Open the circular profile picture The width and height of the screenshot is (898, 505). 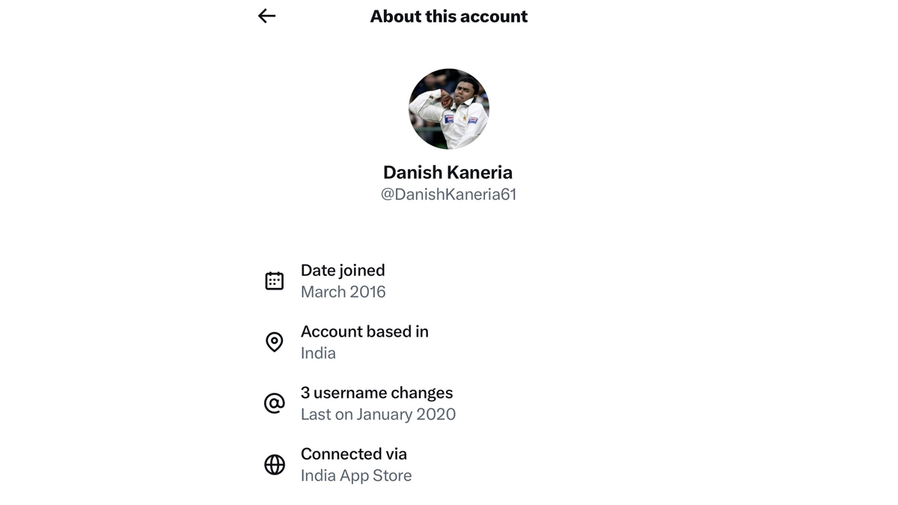click(x=449, y=109)
